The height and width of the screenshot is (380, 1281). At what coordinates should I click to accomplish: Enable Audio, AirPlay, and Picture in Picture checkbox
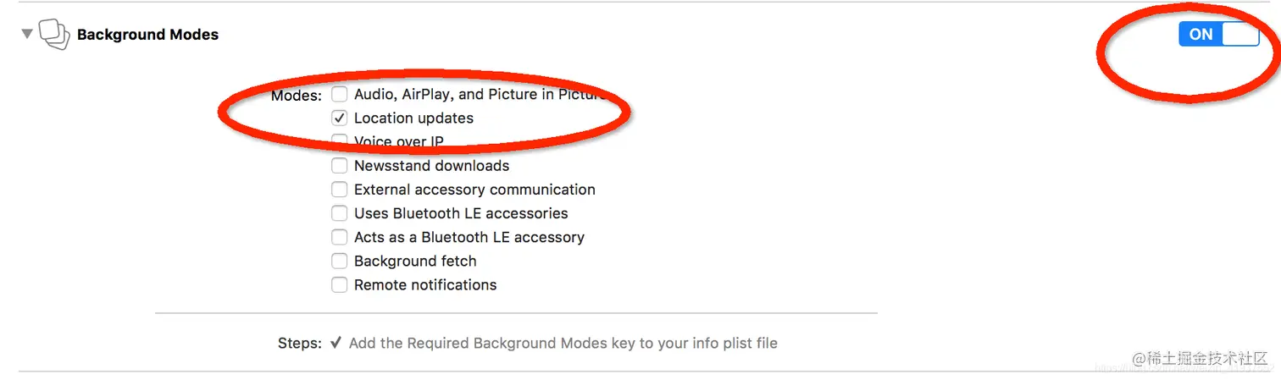tap(339, 94)
